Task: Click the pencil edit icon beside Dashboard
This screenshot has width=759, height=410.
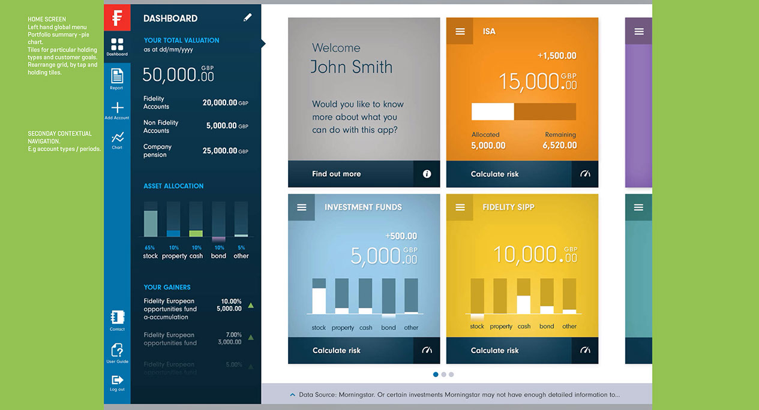Action: click(247, 18)
